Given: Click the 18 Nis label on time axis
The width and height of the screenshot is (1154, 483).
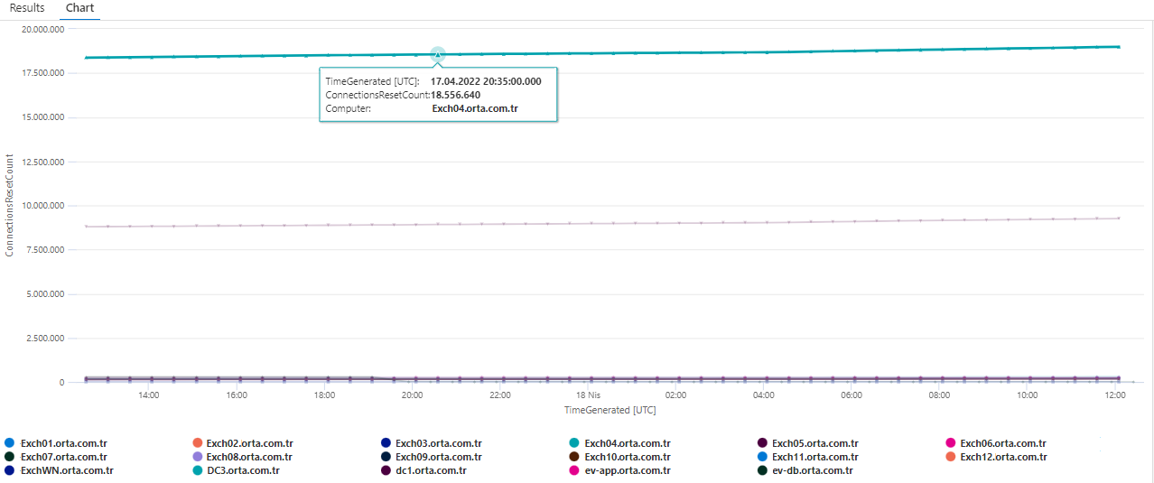Looking at the screenshot, I should pos(588,395).
